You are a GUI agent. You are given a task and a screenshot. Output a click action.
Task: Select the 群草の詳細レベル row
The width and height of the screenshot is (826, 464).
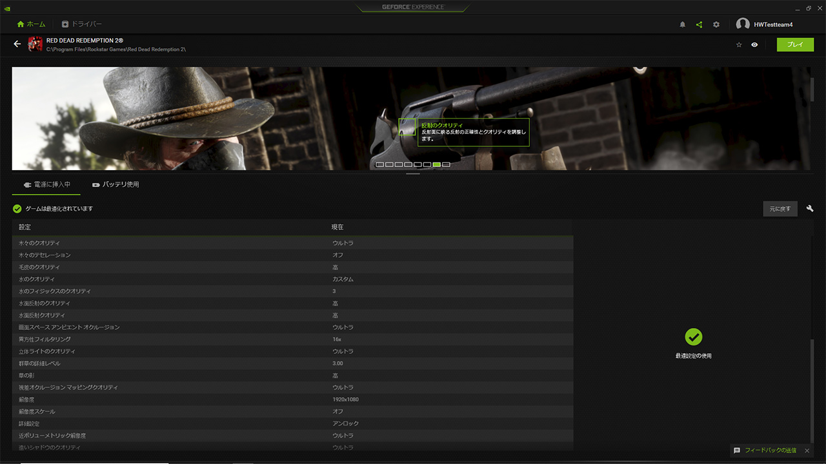[292, 363]
